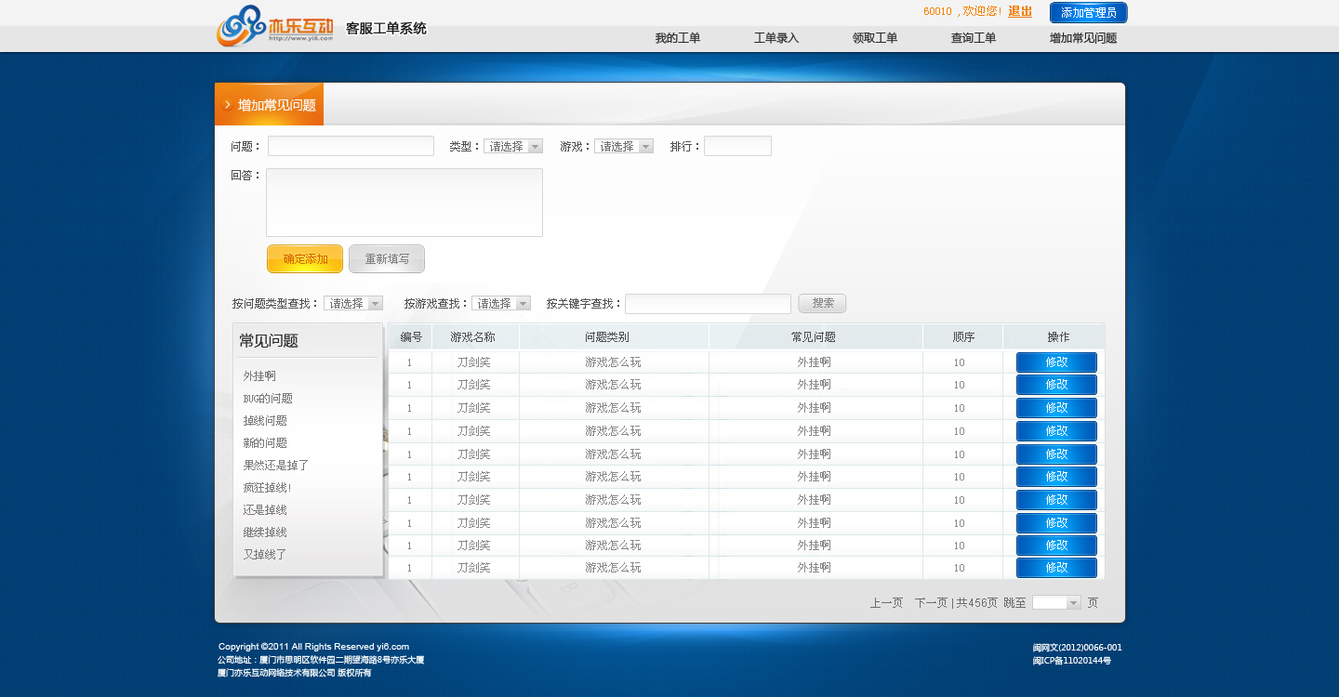Screen dimensions: 1339x697
Task: Click the 顺序 column header
Action: coord(964,337)
